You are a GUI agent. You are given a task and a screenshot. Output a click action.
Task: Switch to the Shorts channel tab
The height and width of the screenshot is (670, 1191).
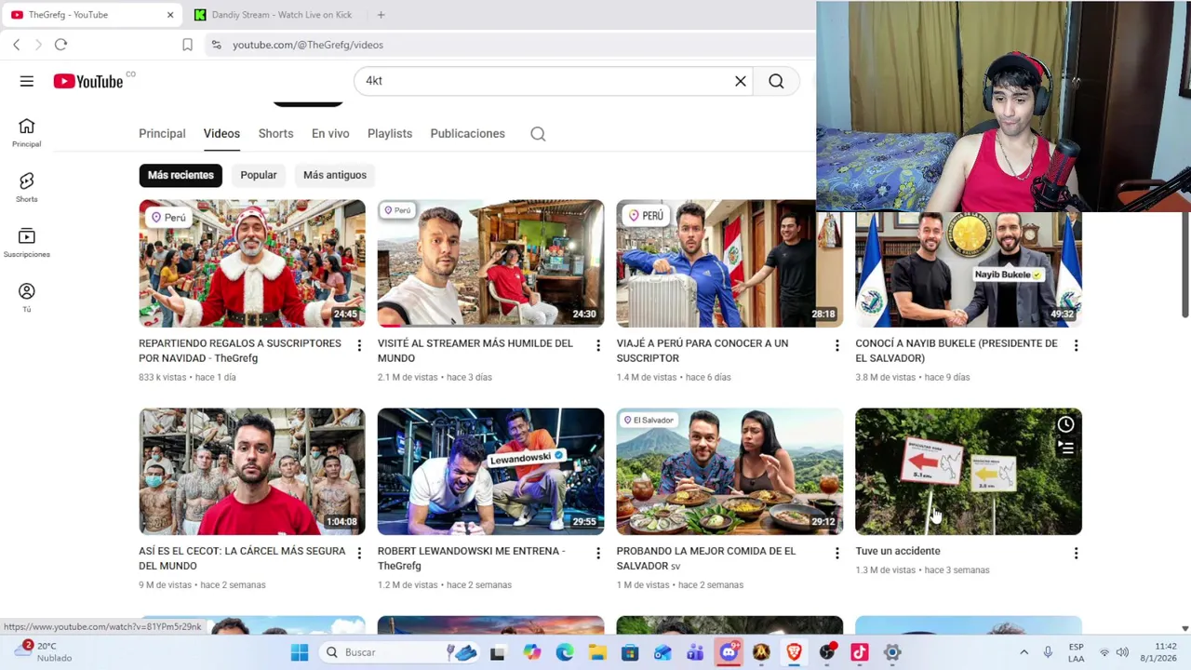click(x=275, y=134)
